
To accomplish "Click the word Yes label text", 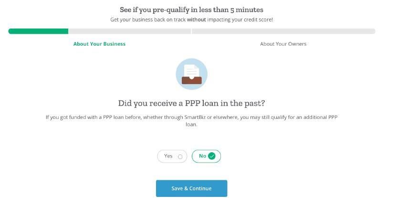I will (x=168, y=156).
